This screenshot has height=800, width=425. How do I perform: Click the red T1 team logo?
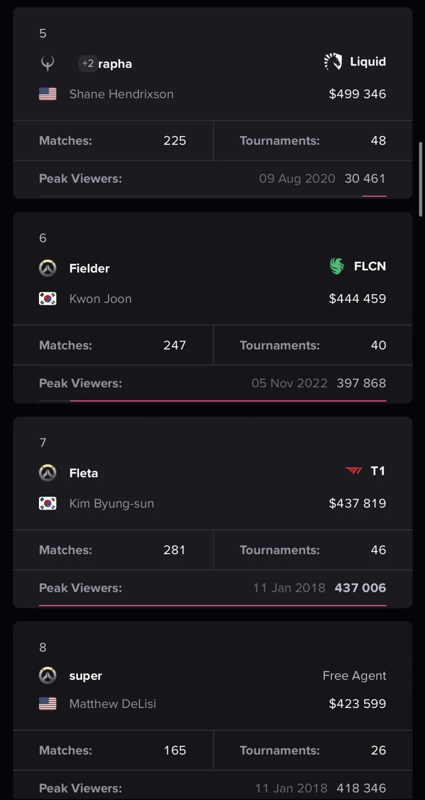[353, 471]
